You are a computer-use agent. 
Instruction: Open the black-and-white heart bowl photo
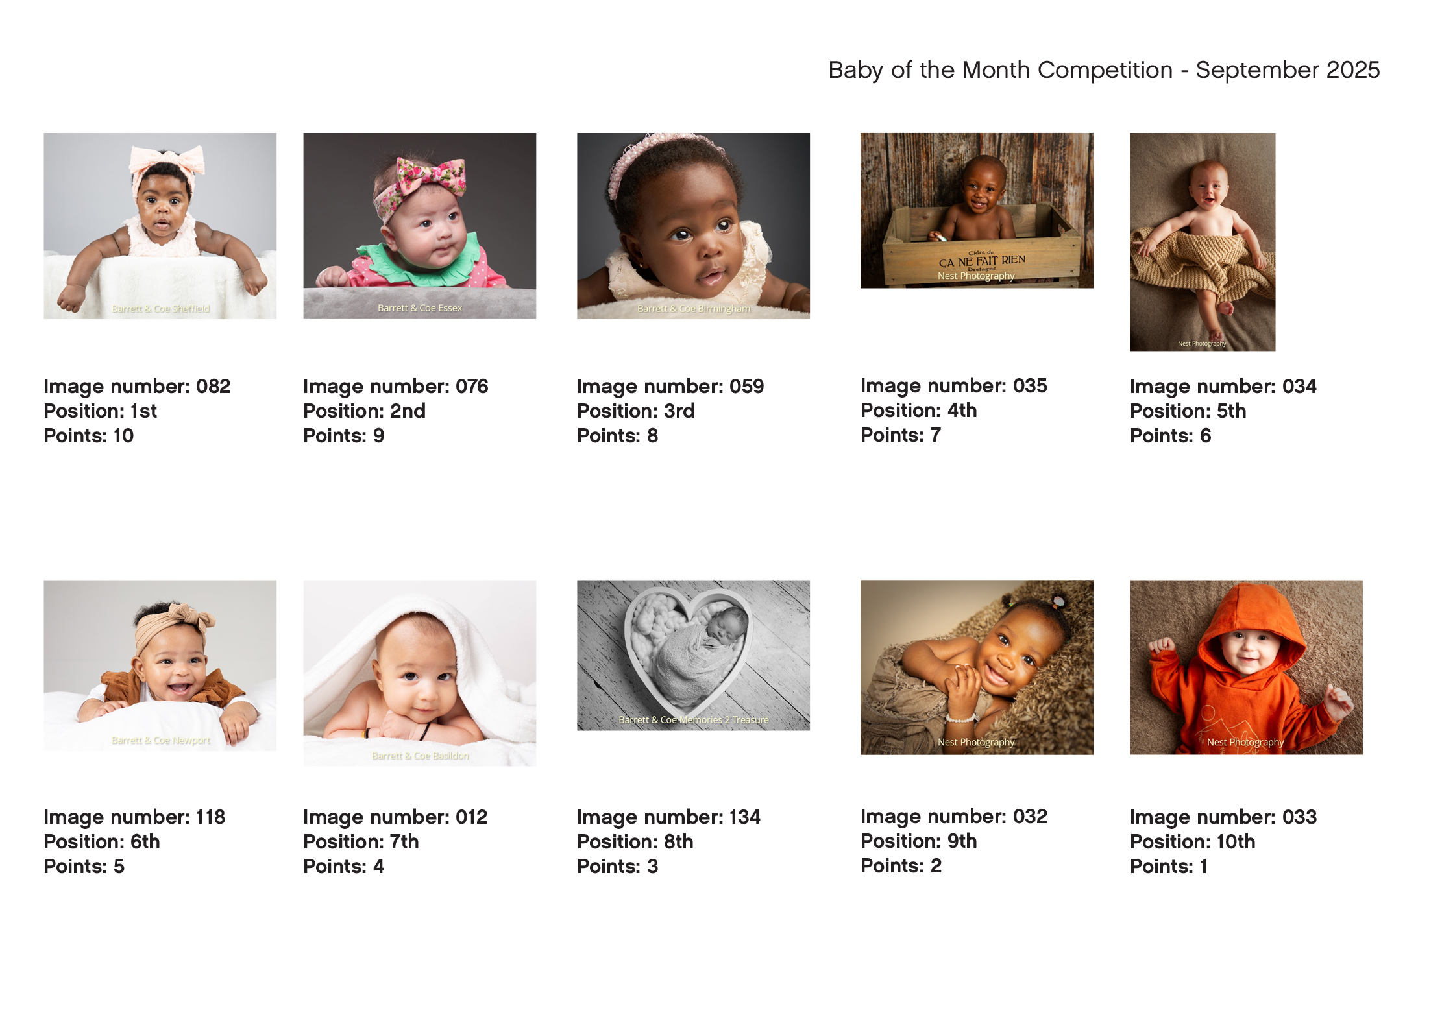pyautogui.click(x=693, y=655)
